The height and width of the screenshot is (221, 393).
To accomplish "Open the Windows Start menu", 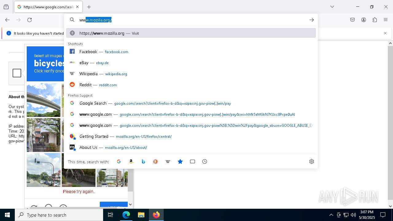I will (x=7, y=215).
